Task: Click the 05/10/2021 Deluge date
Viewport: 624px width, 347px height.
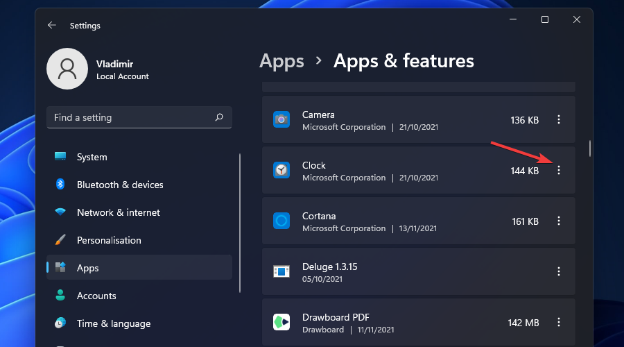Action: tap(322, 279)
